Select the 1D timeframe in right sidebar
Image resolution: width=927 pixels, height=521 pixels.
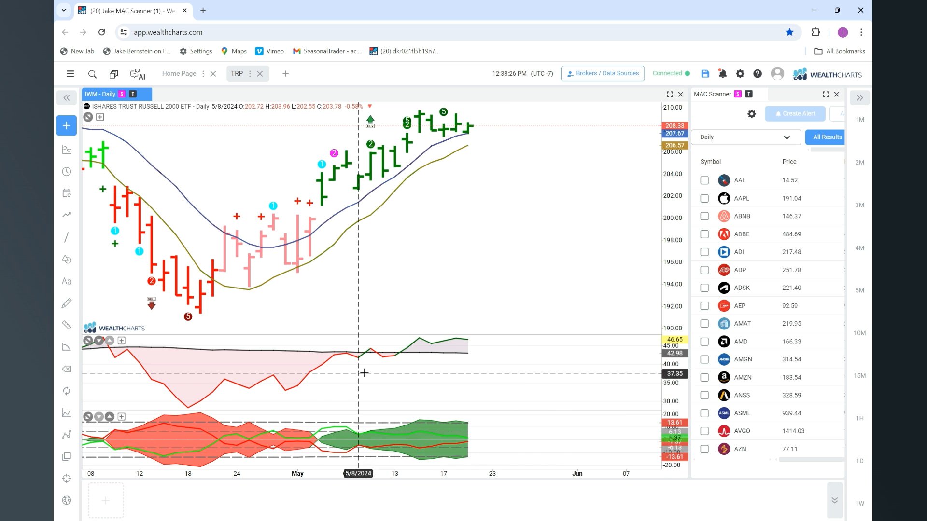click(x=859, y=461)
